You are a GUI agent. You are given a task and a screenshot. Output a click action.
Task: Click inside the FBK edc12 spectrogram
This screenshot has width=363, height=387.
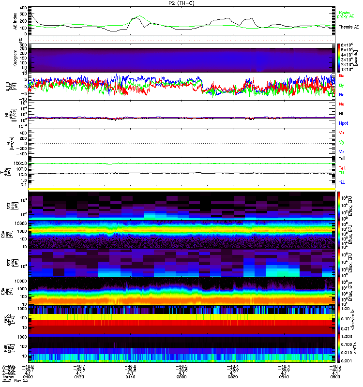click(x=181, y=320)
